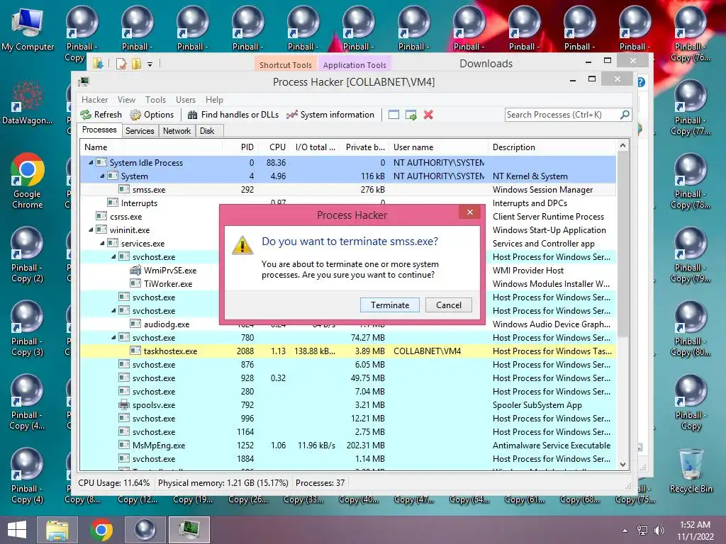Switch to the Services tab
Viewport: 726px width, 544px height.
(x=140, y=131)
